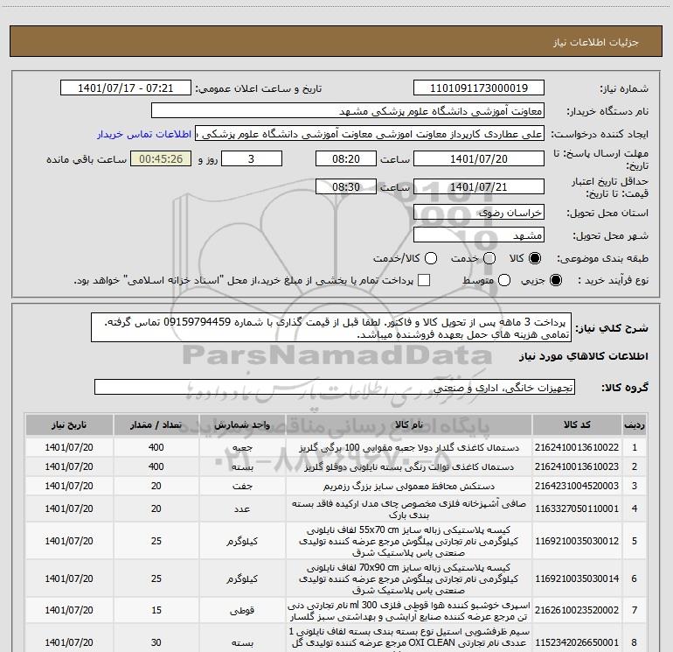Click unit جعبه in row 1
Screen dimensions: 673x652
click(242, 447)
